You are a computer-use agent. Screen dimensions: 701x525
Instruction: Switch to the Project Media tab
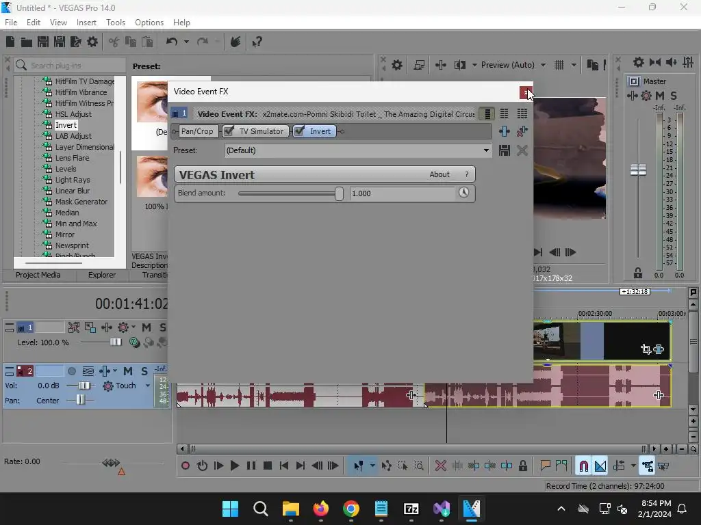[38, 275]
